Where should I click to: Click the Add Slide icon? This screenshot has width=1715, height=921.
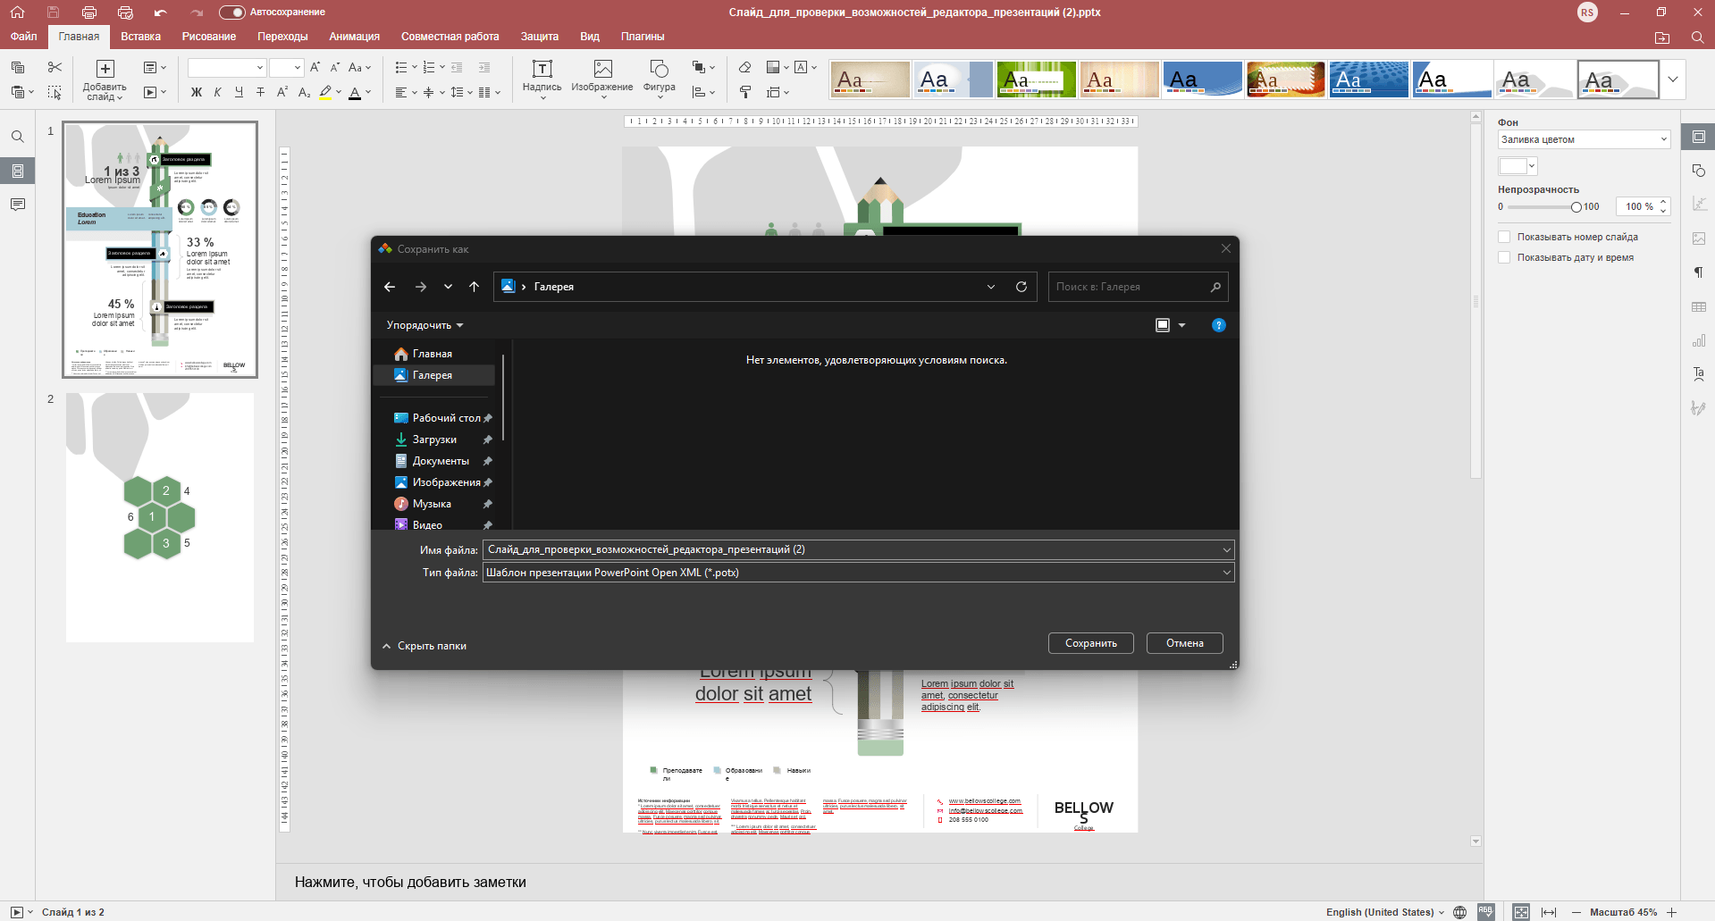[x=105, y=70]
